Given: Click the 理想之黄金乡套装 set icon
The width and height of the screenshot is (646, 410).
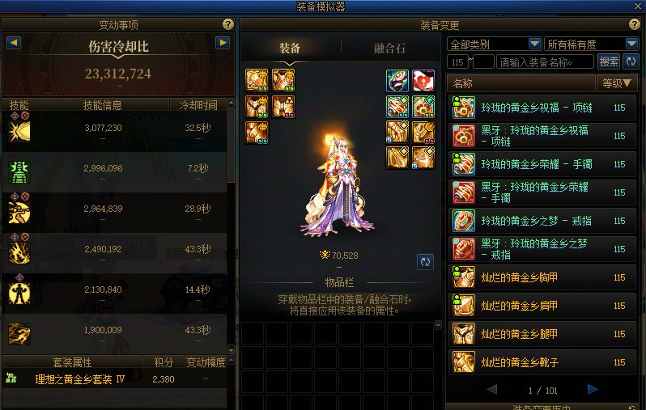Looking at the screenshot, I should click(11, 378).
